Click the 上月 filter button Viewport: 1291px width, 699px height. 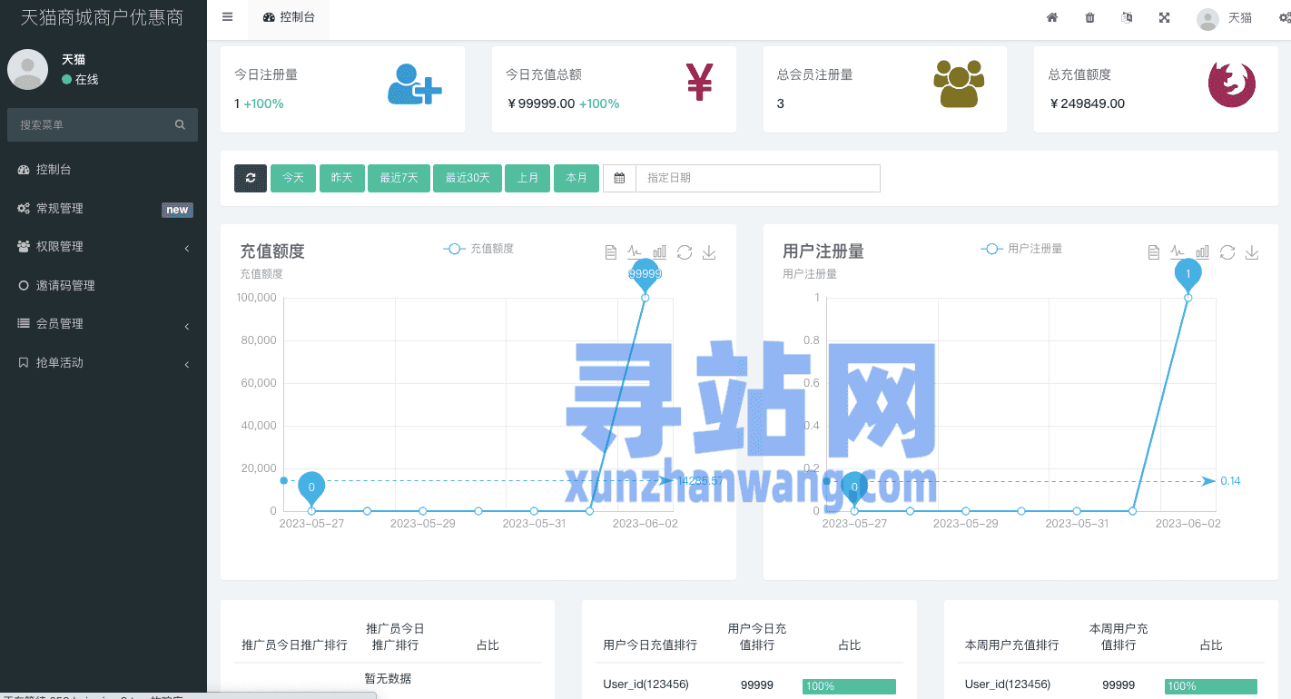pos(527,178)
